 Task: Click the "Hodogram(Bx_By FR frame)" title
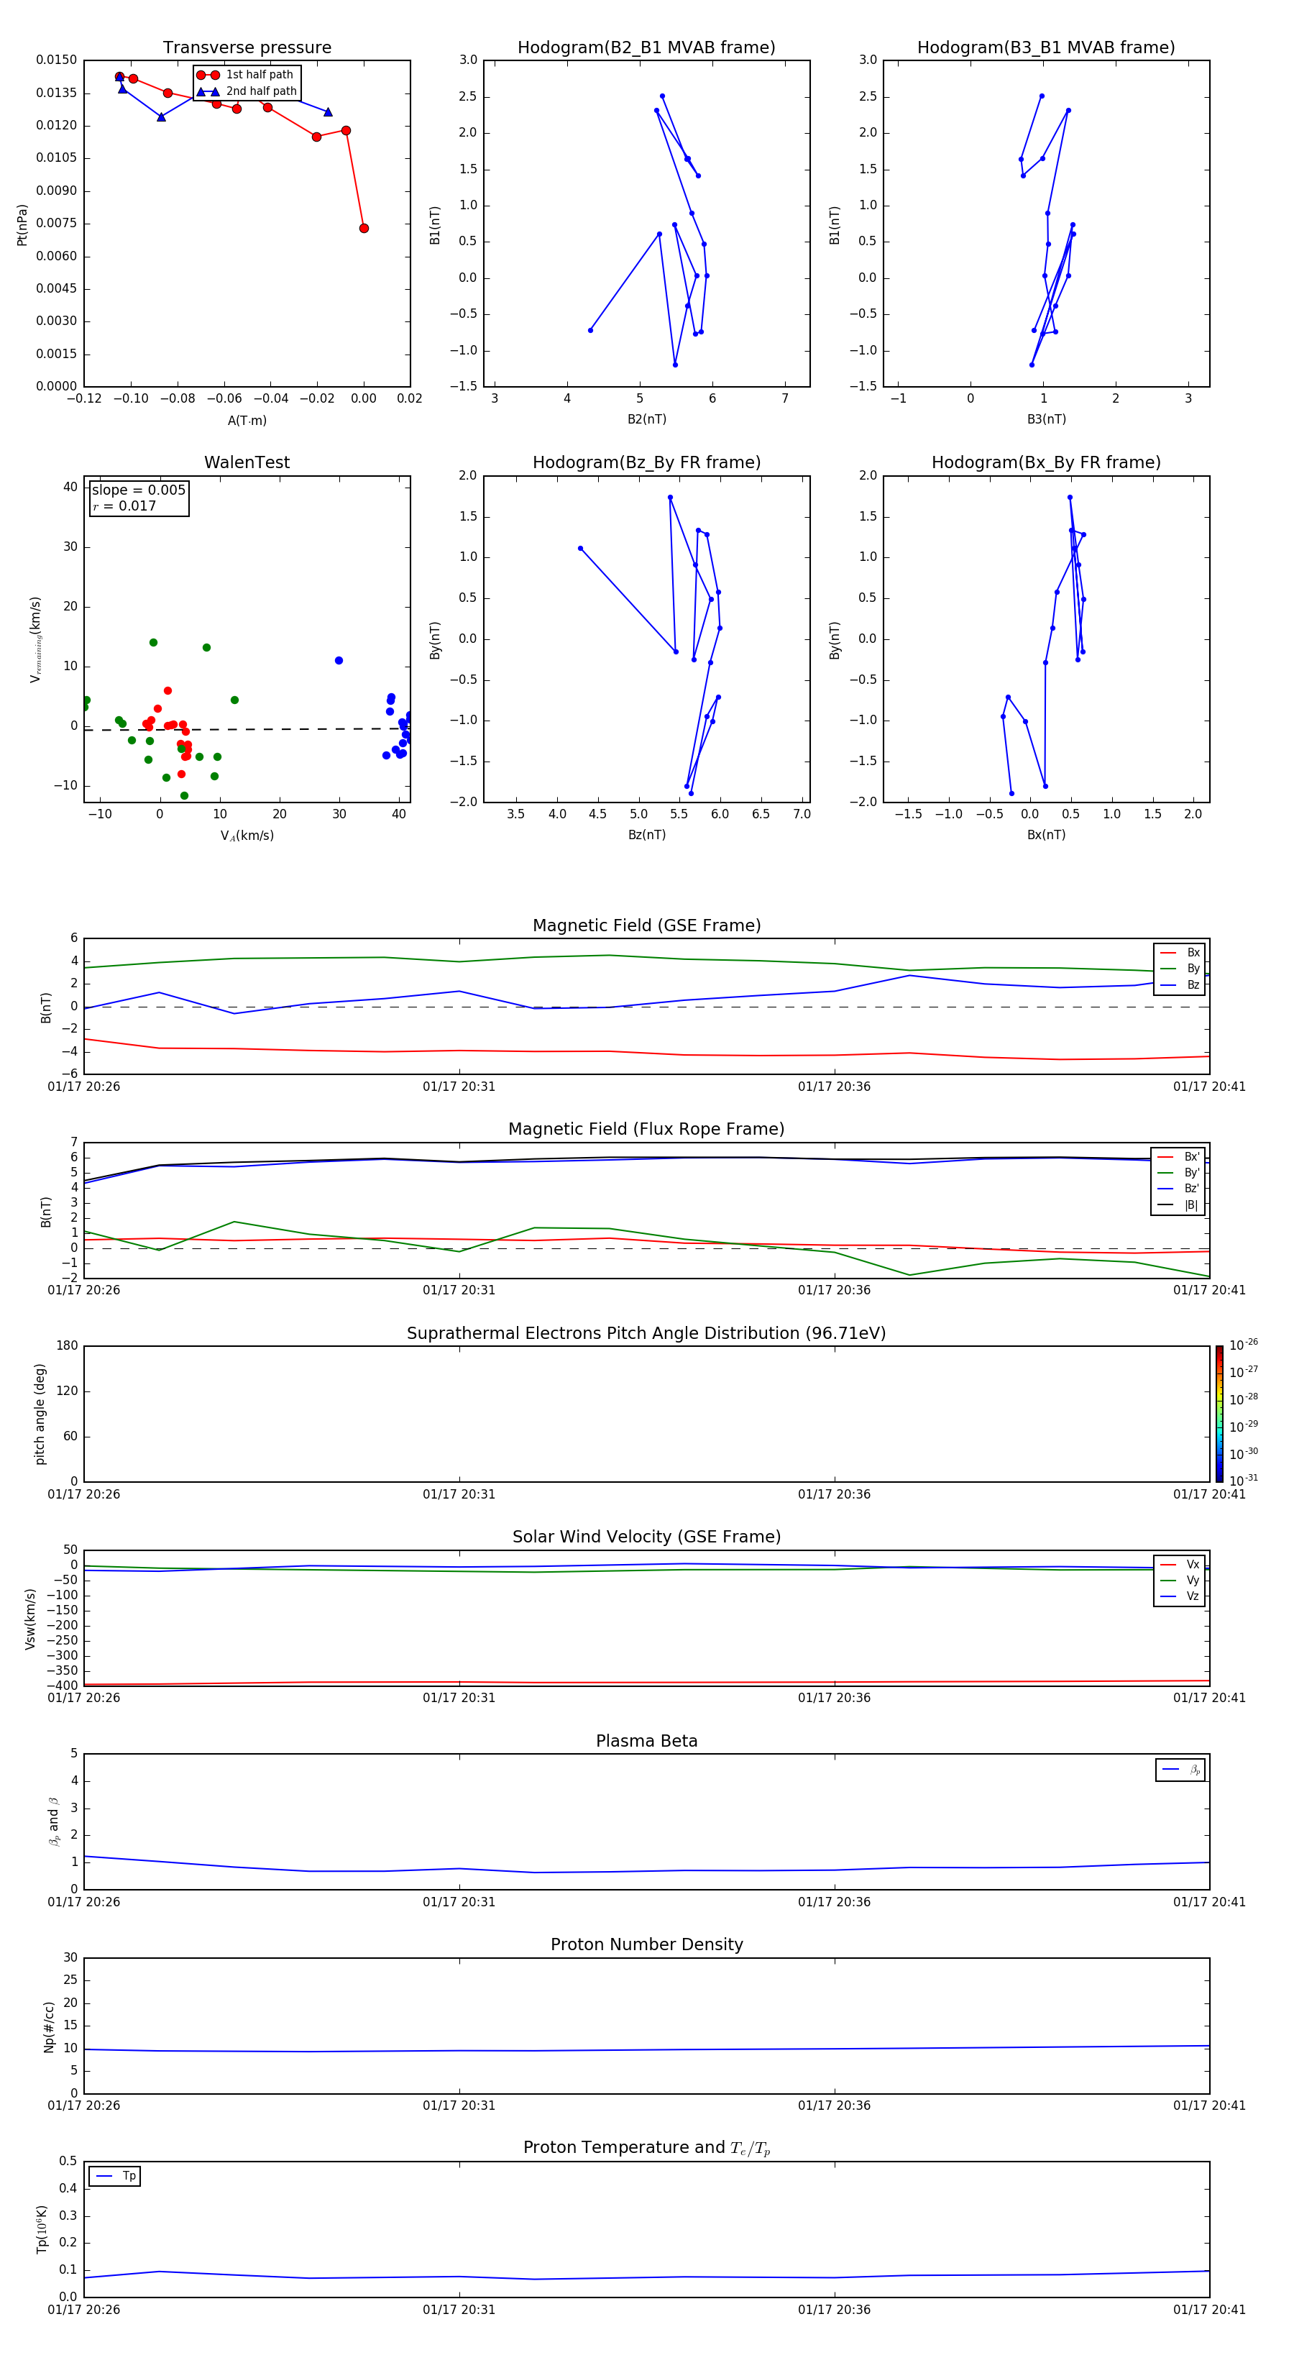(1046, 462)
